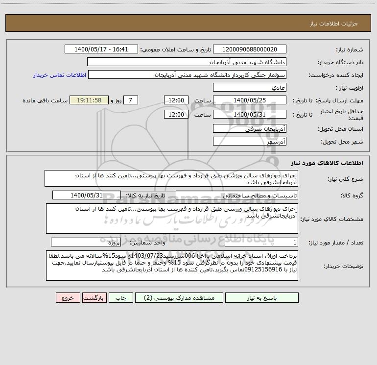
Task: Click the توضیحات خریدار notes text area
Action: click(172, 266)
